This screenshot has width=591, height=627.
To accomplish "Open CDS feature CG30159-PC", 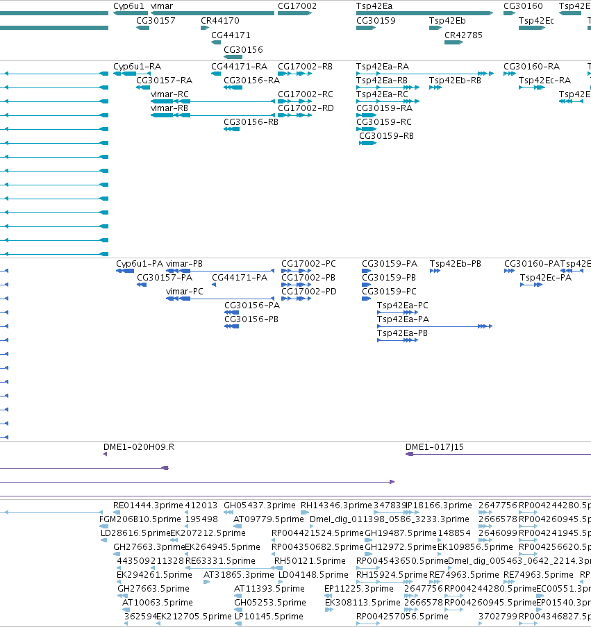I will [389, 292].
